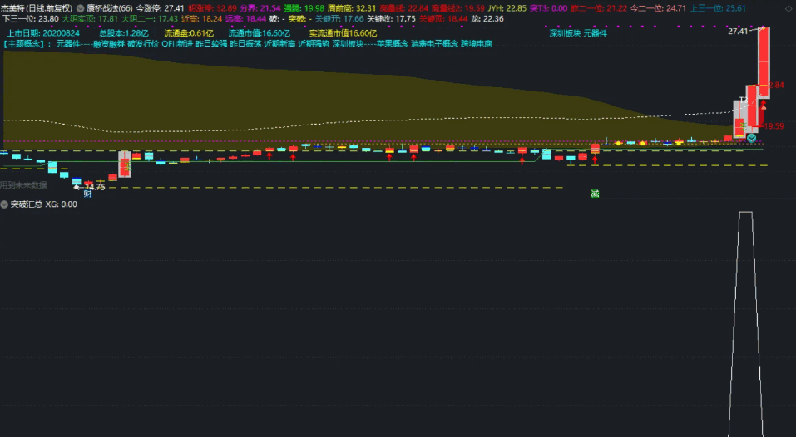Select the large red candle at chart left
This screenshot has height=437, width=796.
coord(125,164)
